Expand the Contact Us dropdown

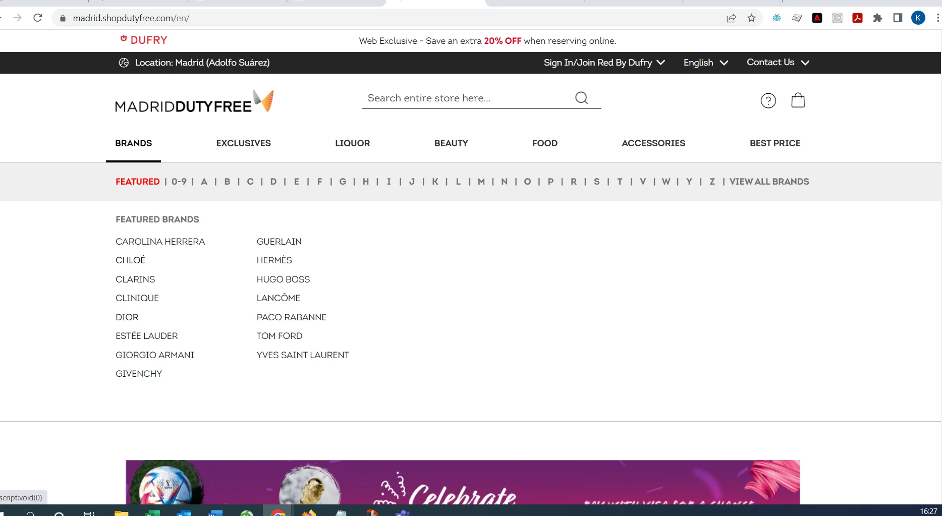click(778, 63)
